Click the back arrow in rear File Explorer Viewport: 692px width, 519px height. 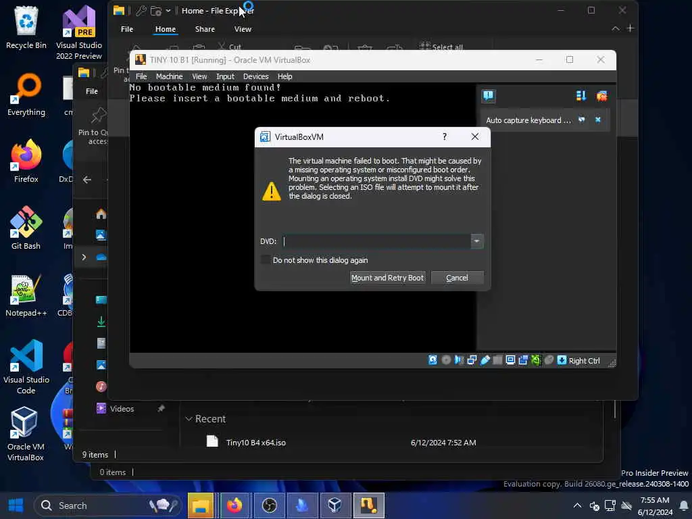click(x=87, y=180)
